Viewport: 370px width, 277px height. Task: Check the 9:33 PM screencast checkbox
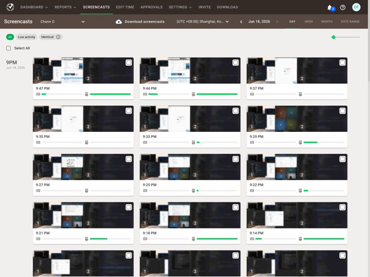pyautogui.click(x=235, y=111)
